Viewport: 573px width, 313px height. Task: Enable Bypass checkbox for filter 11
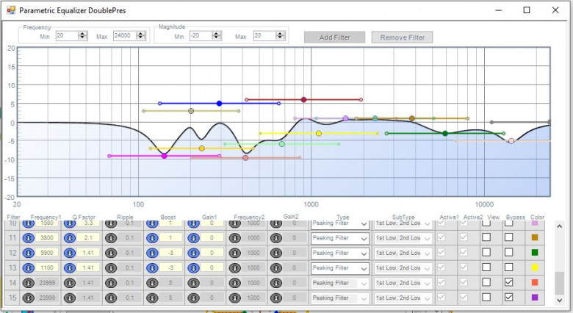click(x=508, y=237)
